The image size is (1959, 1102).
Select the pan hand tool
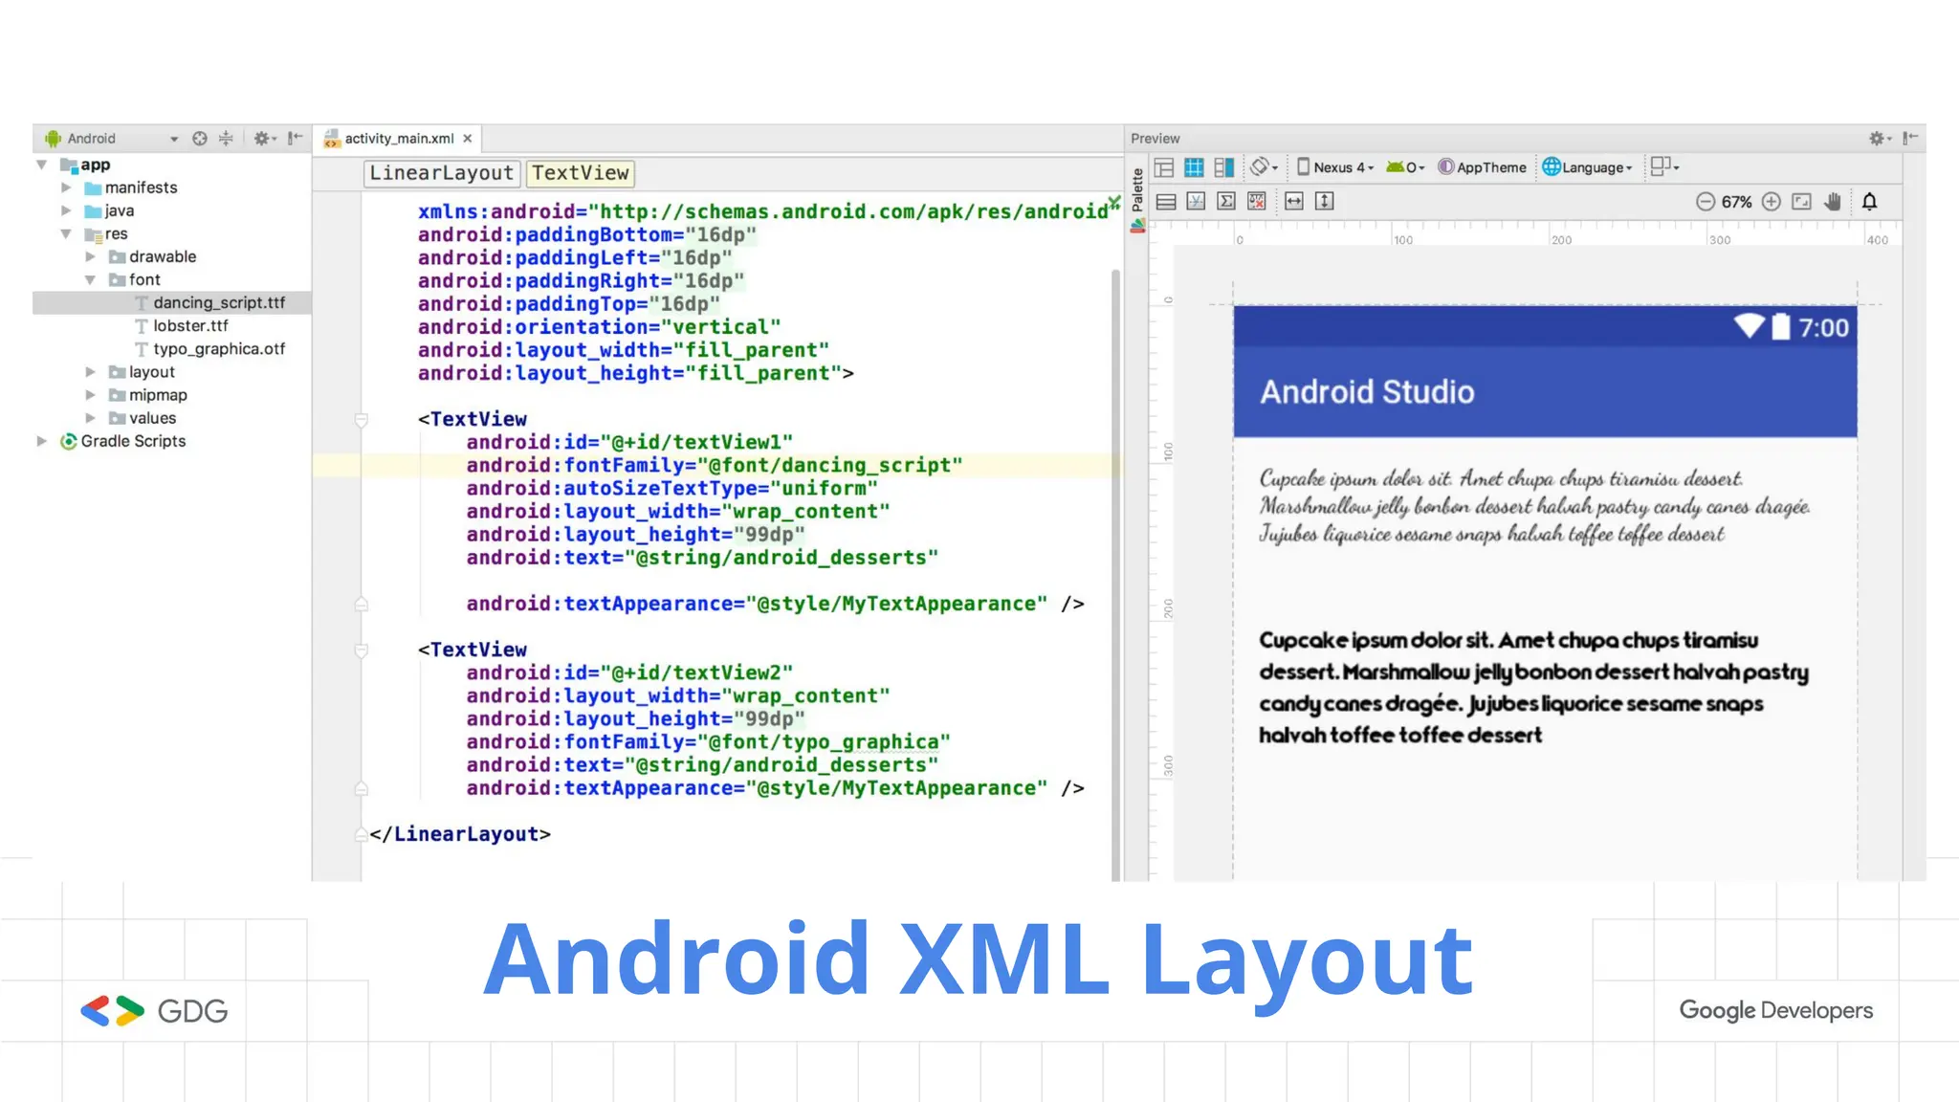coord(1833,202)
